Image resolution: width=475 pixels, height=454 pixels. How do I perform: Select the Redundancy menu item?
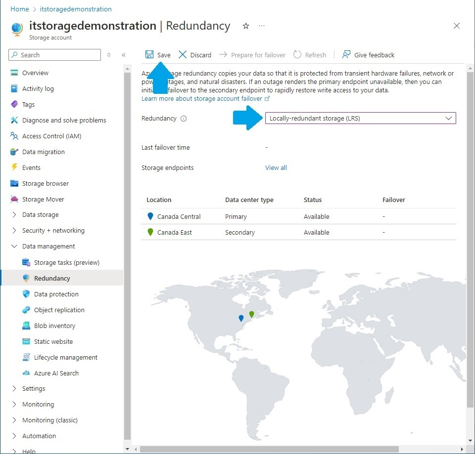62,278
